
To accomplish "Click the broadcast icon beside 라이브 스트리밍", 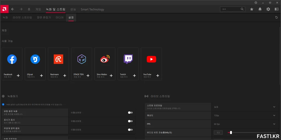I will (x=147, y=96).
